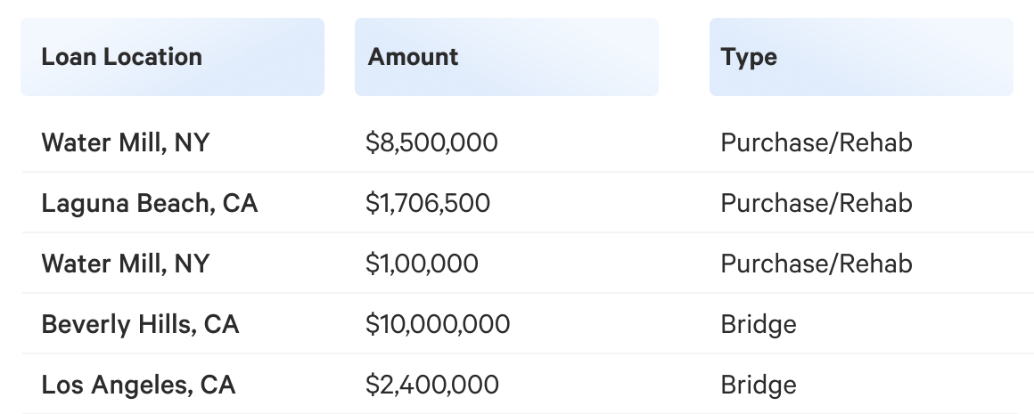1034x414 pixels.
Task: Click the Amount column header
Action: (414, 58)
